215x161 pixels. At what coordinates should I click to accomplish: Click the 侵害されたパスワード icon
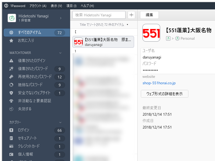pyautogui.click(x=11, y=69)
